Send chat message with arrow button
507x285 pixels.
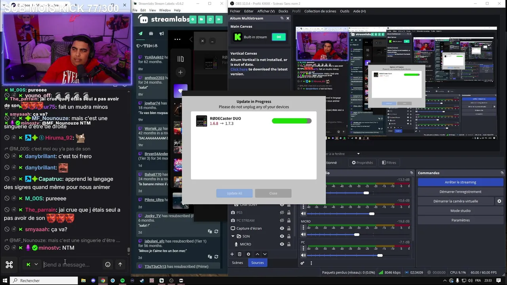(120, 264)
